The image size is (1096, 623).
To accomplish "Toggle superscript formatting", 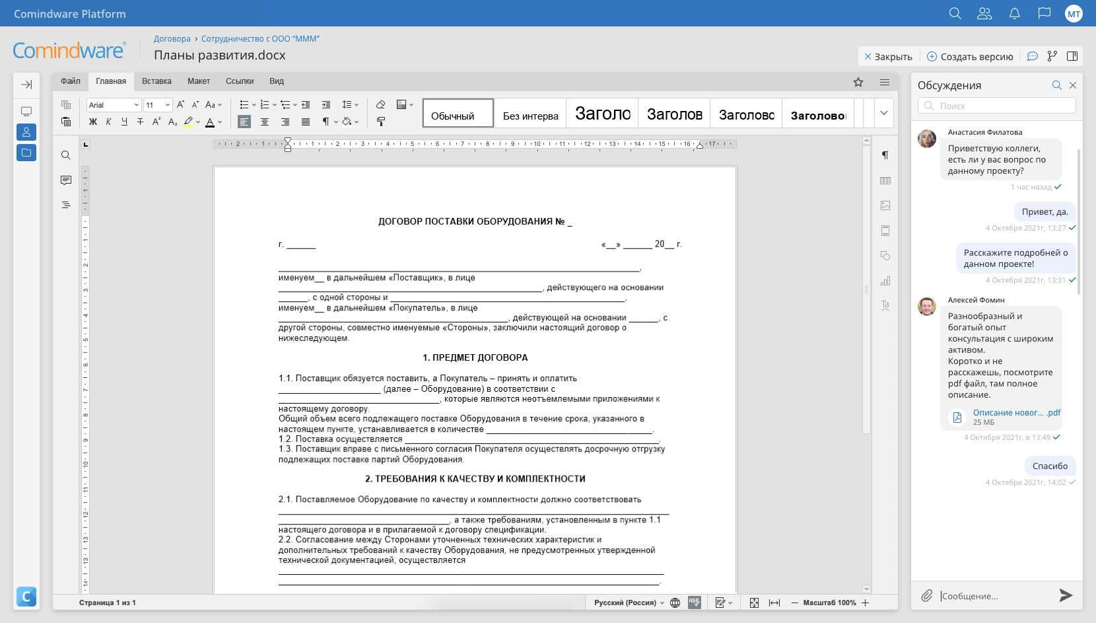I will coord(156,122).
